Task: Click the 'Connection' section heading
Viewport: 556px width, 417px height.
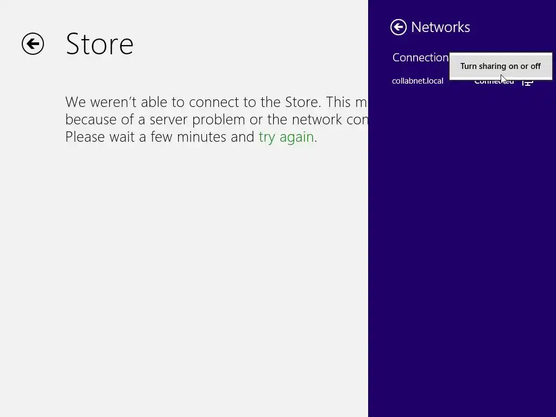Action: [421, 58]
